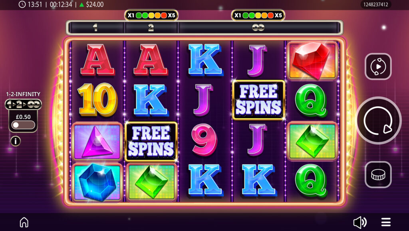The image size is (409, 231).
Task: Select the purple triangle gem symbol
Action: click(97, 142)
